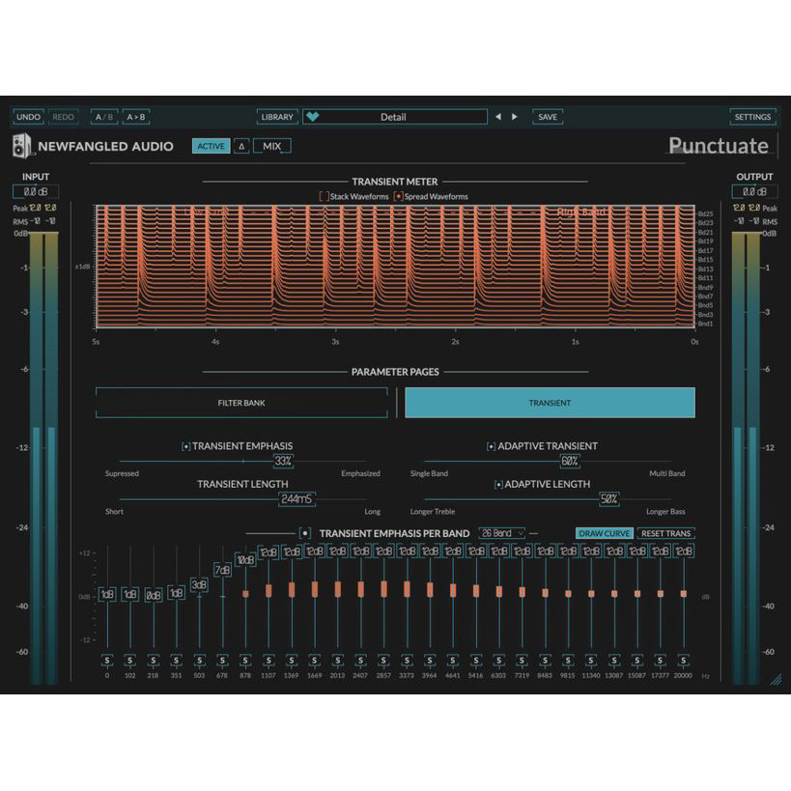Solo the 3964 Hz band
The image size is (791, 791).
tap(430, 661)
